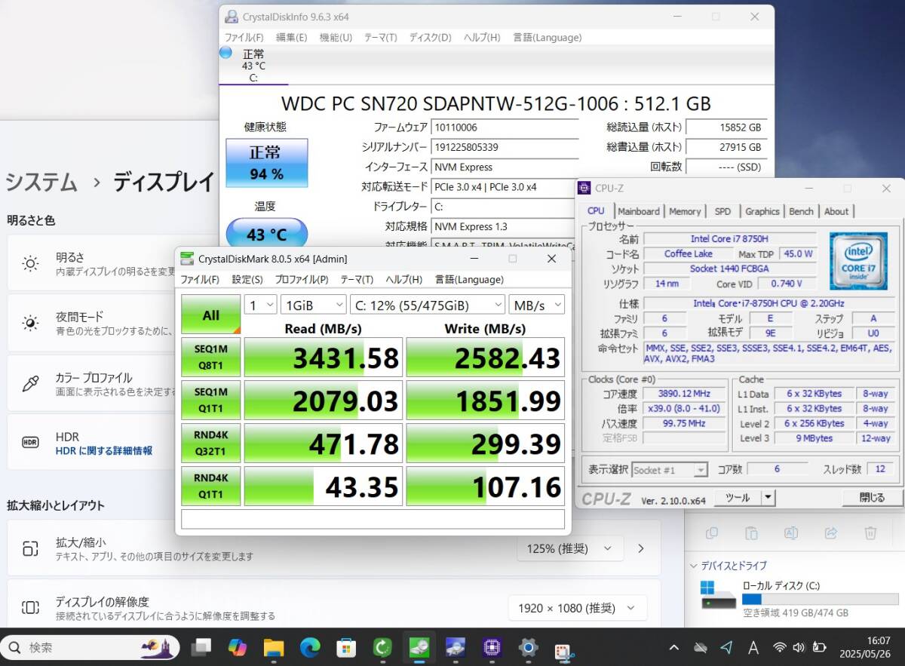Screen dimensions: 905x666
Task: Run the RND4K Q1T1 test
Action: point(211,486)
